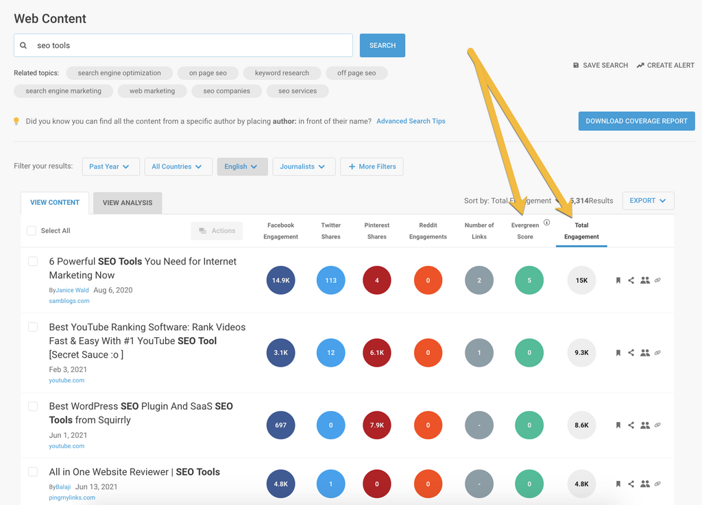
Task: Click bookmark icon for first result row
Action: [618, 280]
